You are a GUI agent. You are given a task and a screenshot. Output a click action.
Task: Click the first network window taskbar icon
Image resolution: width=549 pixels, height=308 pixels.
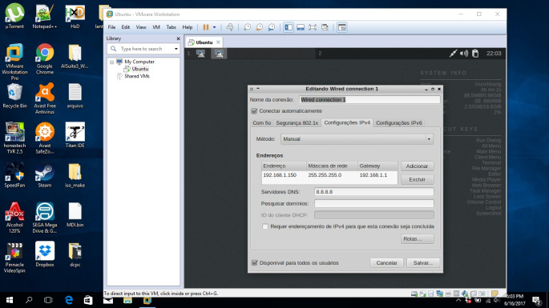click(200, 54)
